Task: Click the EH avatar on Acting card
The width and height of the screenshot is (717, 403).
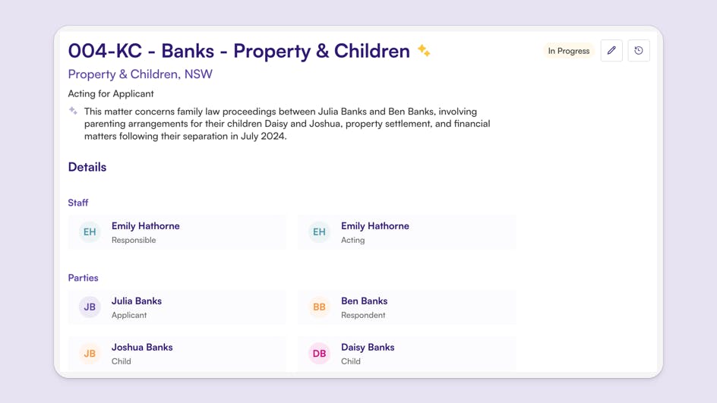Action: click(319, 232)
